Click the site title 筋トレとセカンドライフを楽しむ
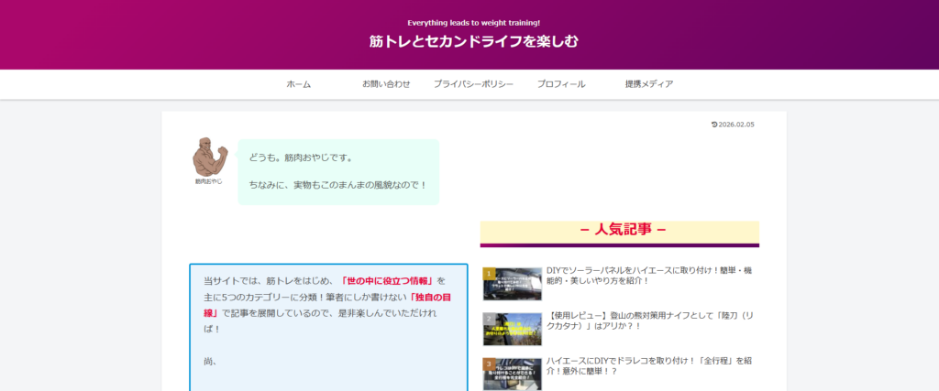This screenshot has height=391, width=939. point(474,41)
